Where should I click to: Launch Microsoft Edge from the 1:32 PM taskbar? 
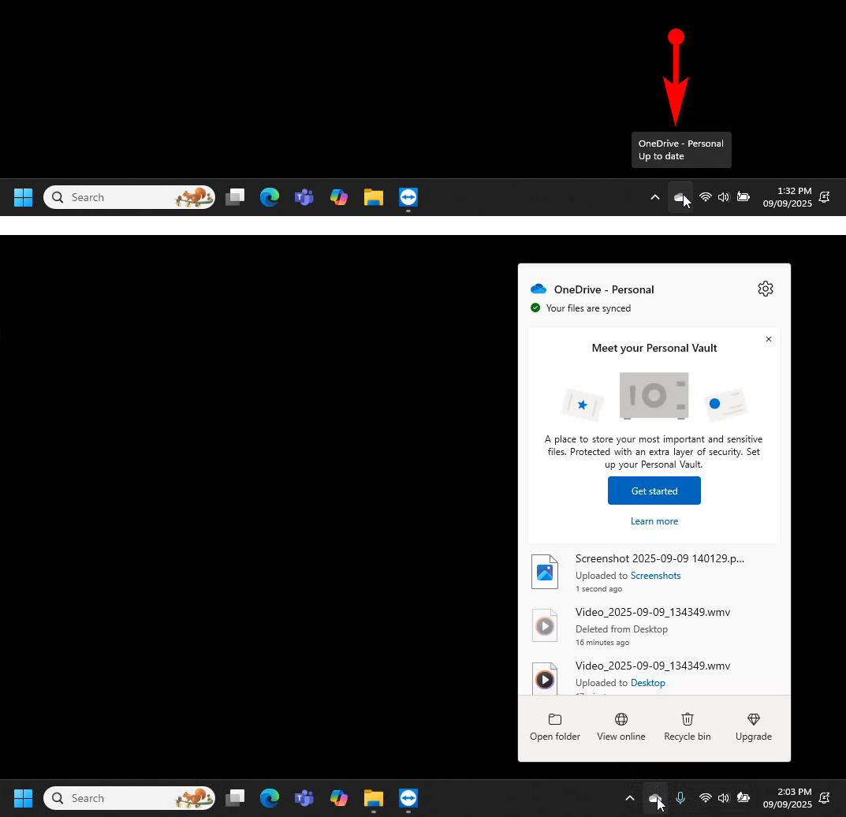click(269, 197)
